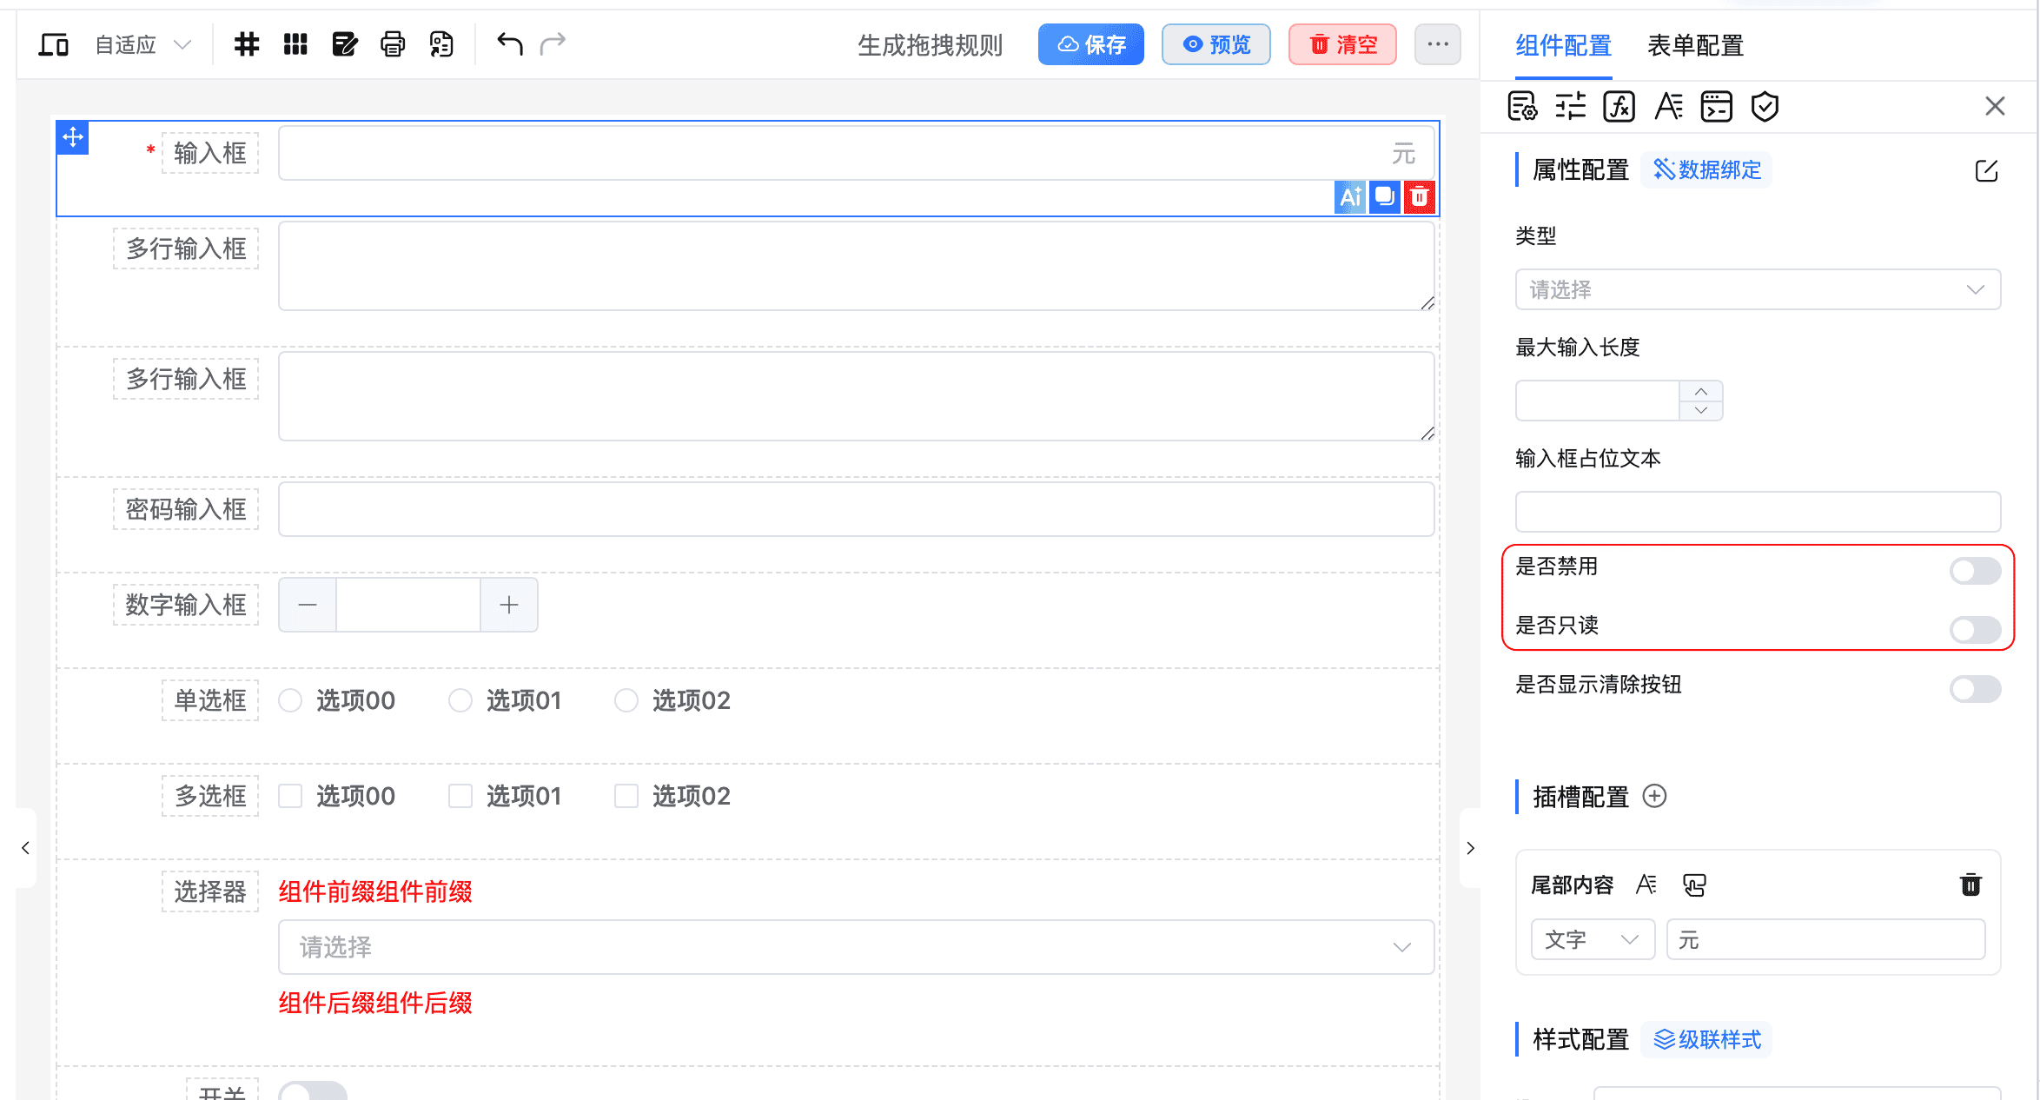Click the device adaptive layout icon

pos(54,44)
